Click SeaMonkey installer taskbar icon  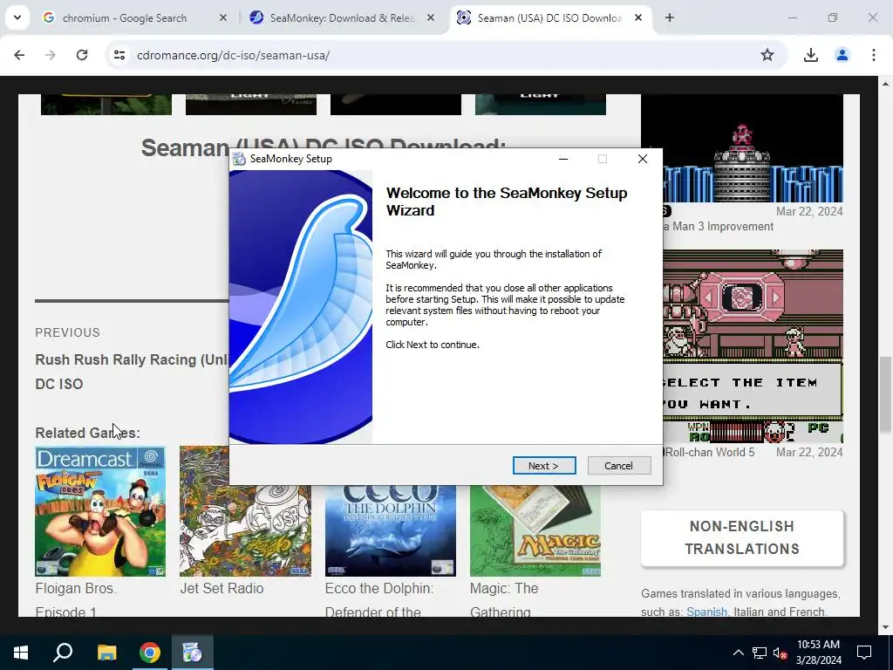pyautogui.click(x=193, y=653)
